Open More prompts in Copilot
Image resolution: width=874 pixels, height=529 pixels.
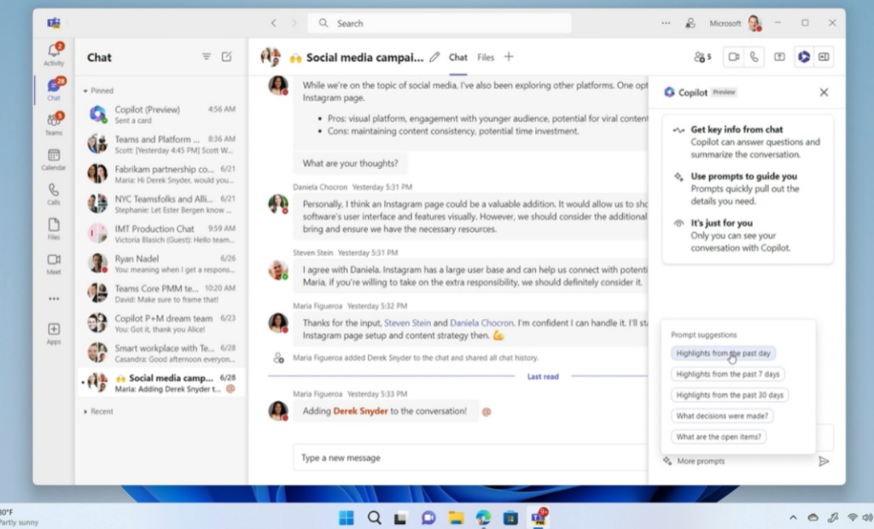[694, 461]
